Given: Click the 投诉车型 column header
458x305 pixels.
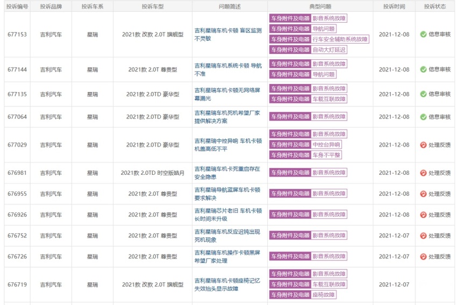Looking at the screenshot, I should coord(153,6).
